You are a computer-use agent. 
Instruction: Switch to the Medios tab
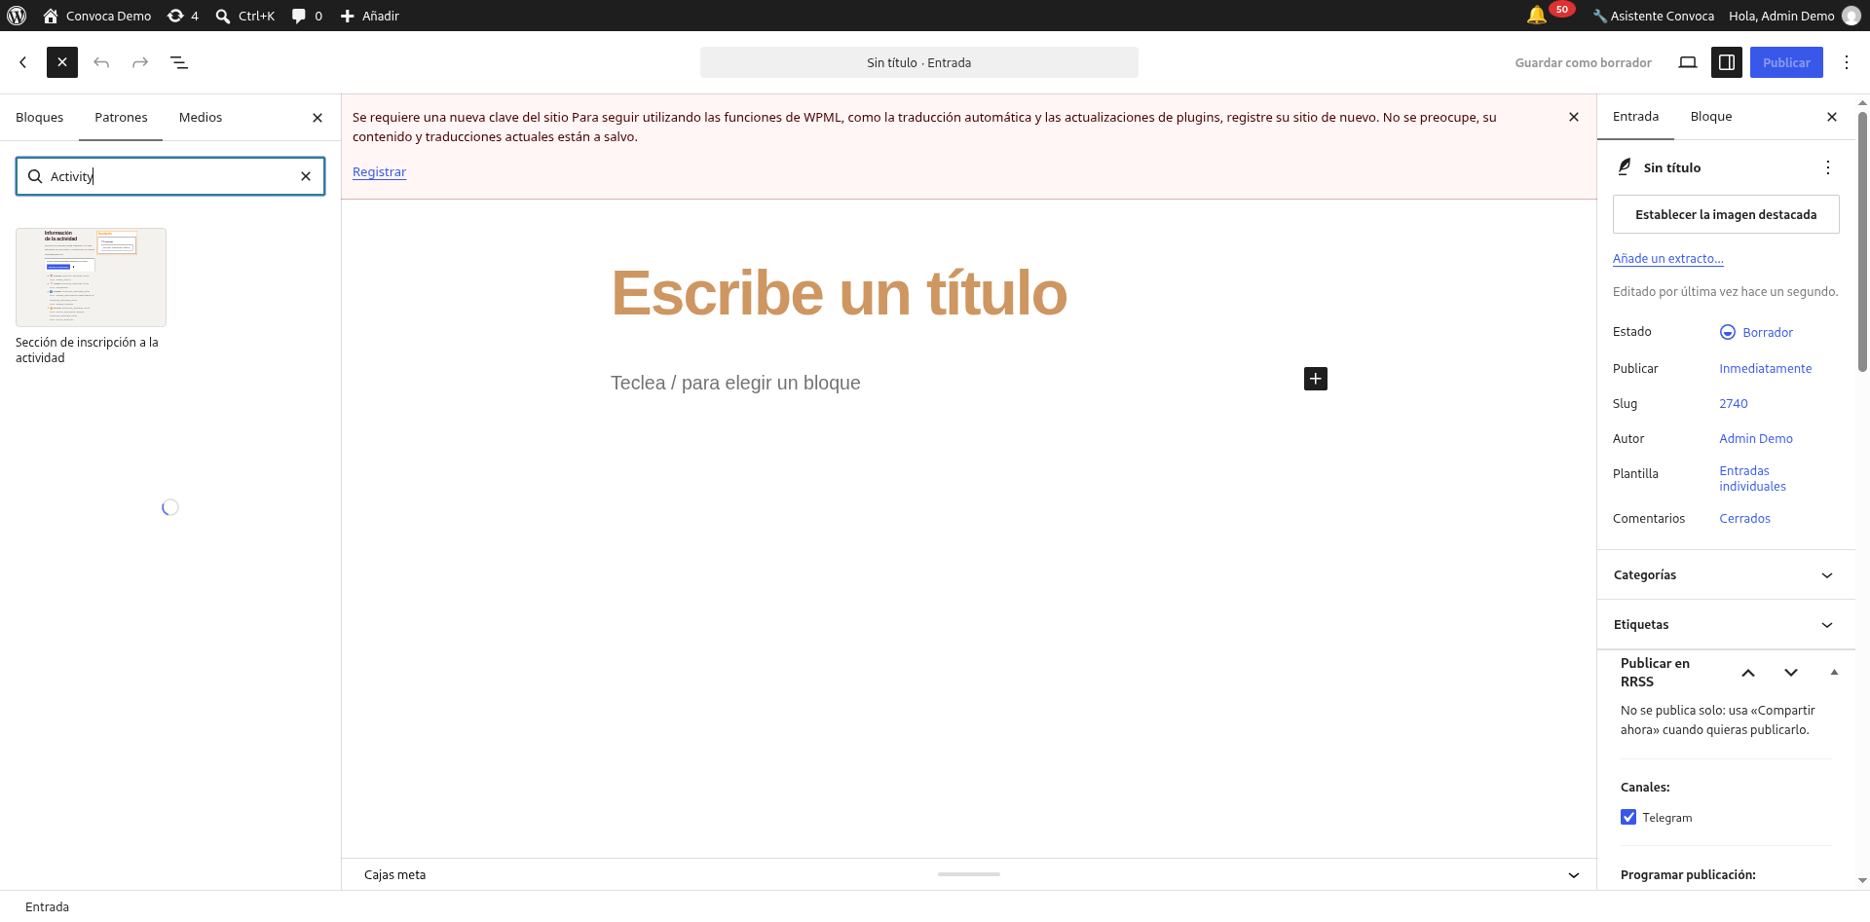tap(201, 117)
